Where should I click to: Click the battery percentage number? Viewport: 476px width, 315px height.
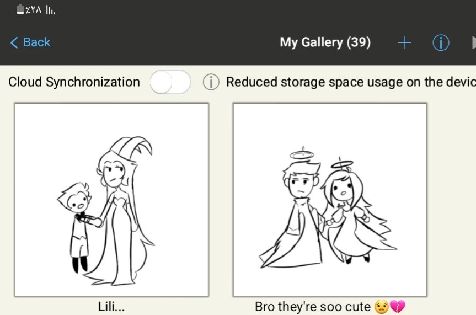pos(34,10)
